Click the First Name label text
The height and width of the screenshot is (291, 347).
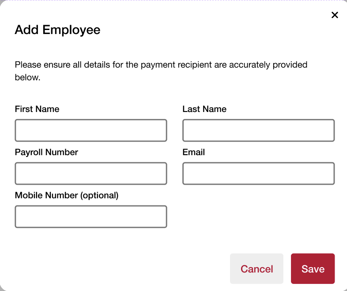(x=37, y=109)
